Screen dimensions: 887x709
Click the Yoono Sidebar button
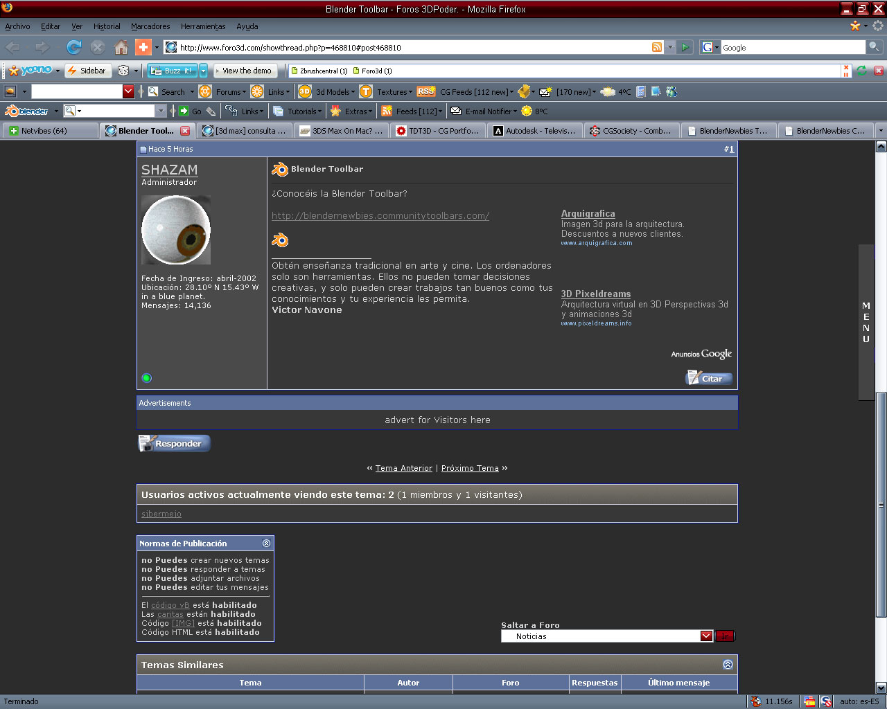coord(87,71)
